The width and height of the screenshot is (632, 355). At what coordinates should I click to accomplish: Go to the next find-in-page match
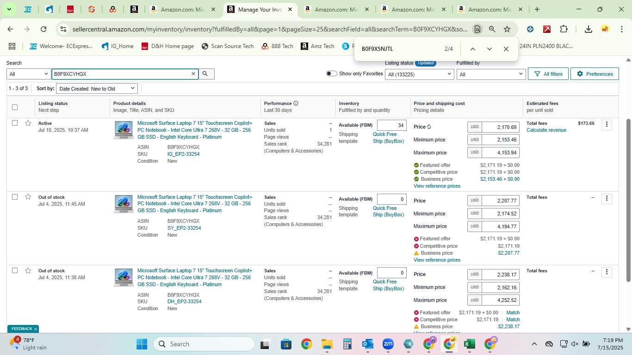click(489, 49)
